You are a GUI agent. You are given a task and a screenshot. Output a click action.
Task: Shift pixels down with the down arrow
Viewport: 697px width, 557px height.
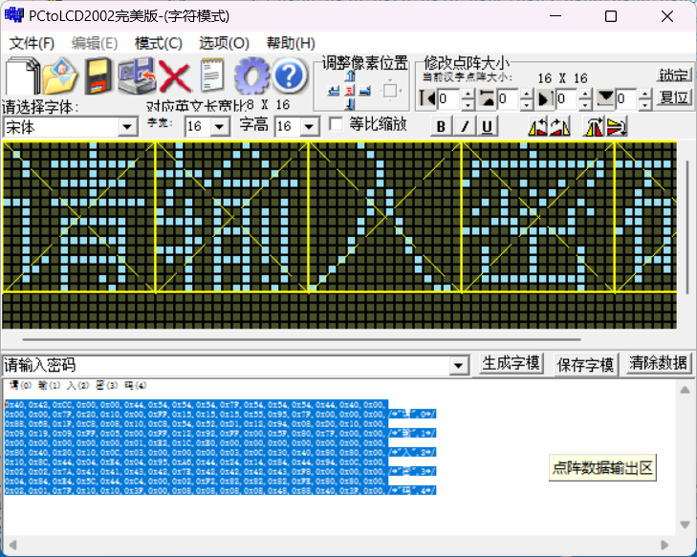point(350,104)
